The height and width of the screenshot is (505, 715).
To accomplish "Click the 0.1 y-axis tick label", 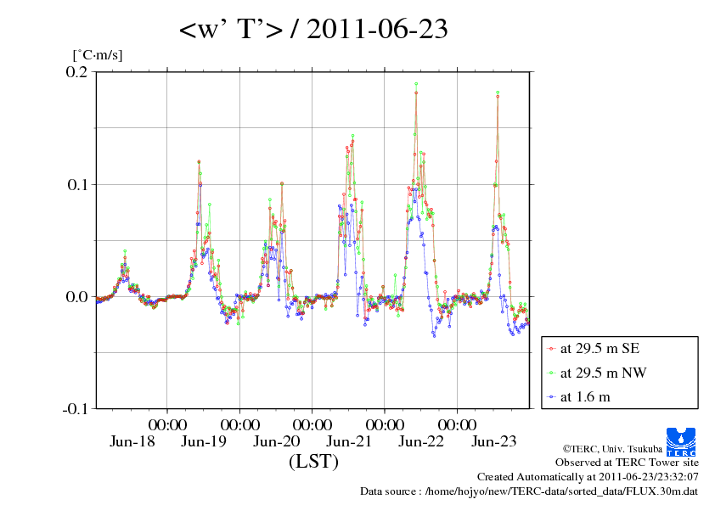I will tap(77, 184).
